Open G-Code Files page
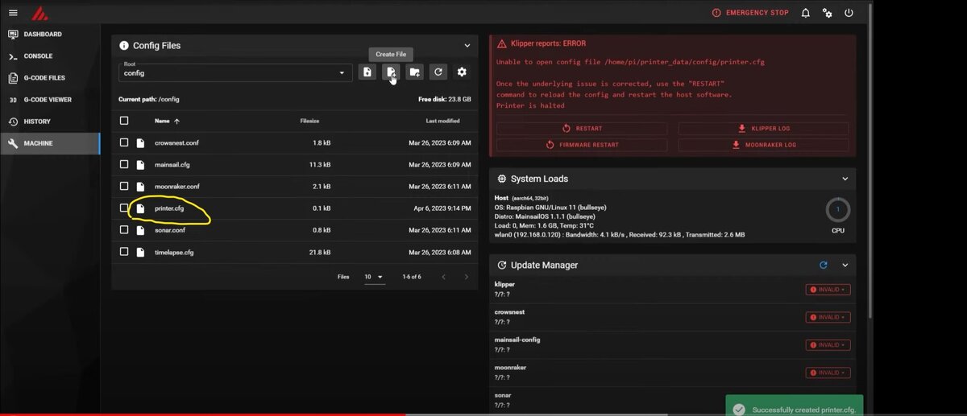This screenshot has height=416, width=967. coord(50,78)
